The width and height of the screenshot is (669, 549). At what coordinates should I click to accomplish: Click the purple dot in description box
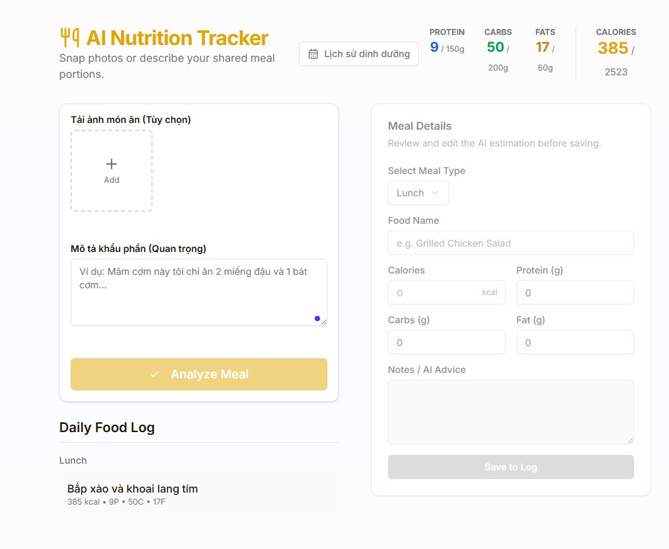317,319
